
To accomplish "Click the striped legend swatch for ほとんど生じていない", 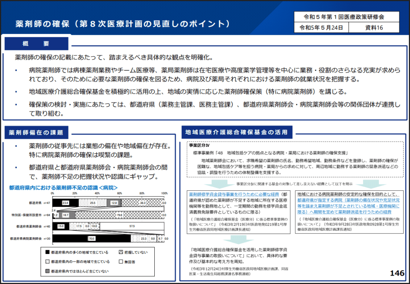I will click(x=47, y=271).
